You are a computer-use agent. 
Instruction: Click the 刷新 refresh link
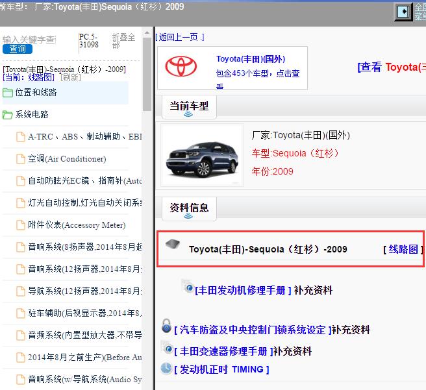point(70,77)
